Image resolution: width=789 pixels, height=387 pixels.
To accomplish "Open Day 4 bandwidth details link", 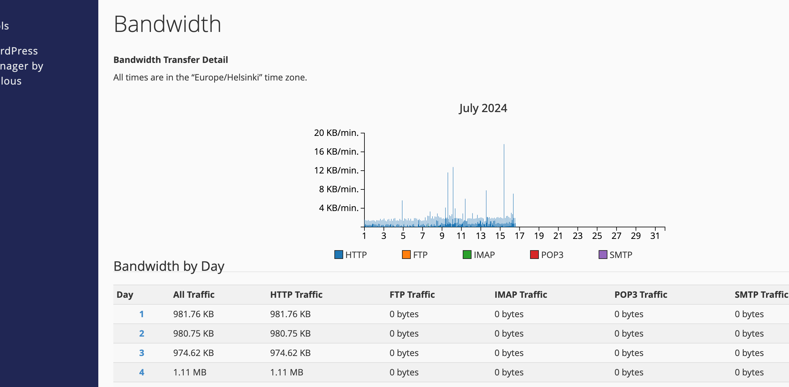I will (142, 372).
